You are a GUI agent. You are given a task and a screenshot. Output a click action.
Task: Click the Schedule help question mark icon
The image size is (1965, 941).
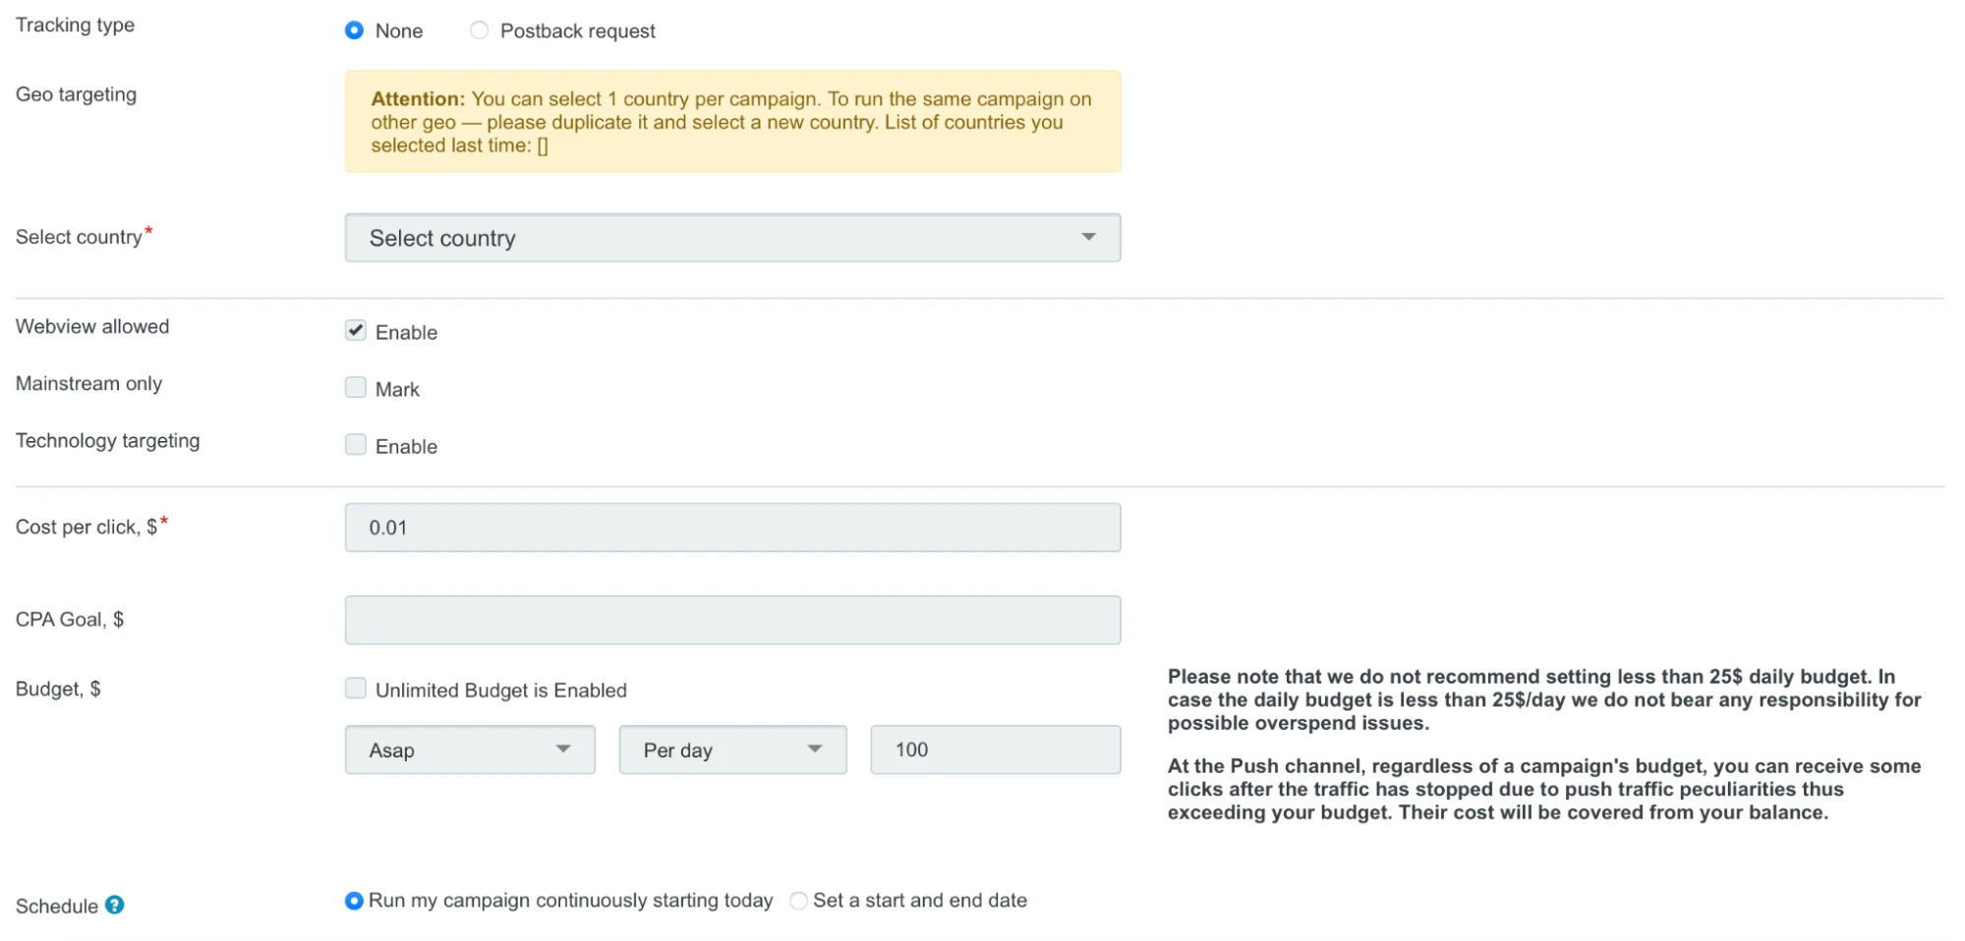point(115,905)
